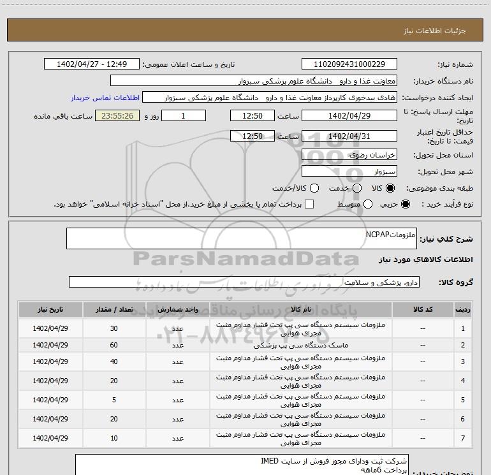This screenshot has width=491, height=475.
Task: Click the remaining days field showing 1
Action: (x=184, y=115)
